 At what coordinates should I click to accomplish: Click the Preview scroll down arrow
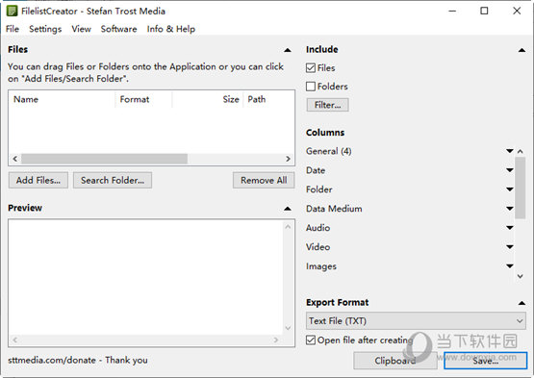coord(288,328)
